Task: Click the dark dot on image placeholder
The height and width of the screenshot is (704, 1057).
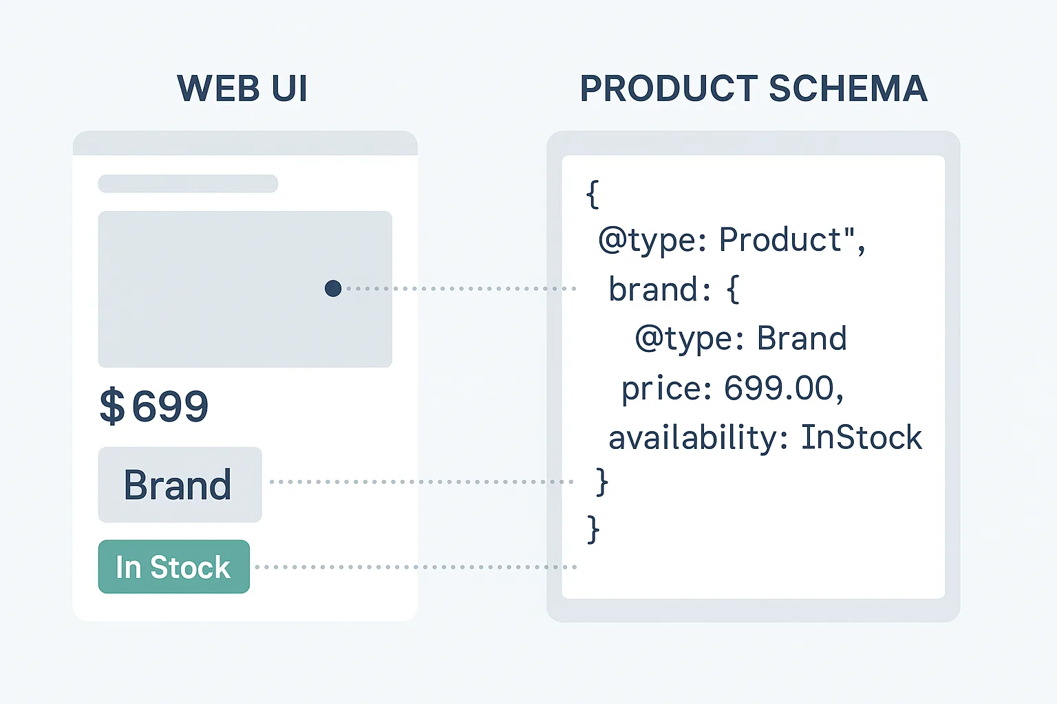Action: point(333,288)
